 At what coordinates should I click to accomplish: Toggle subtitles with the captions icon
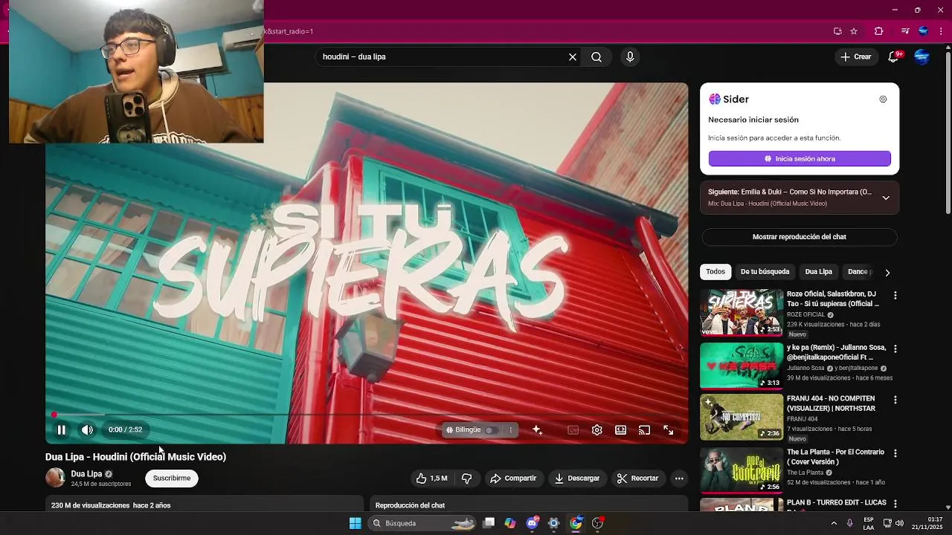click(x=573, y=429)
